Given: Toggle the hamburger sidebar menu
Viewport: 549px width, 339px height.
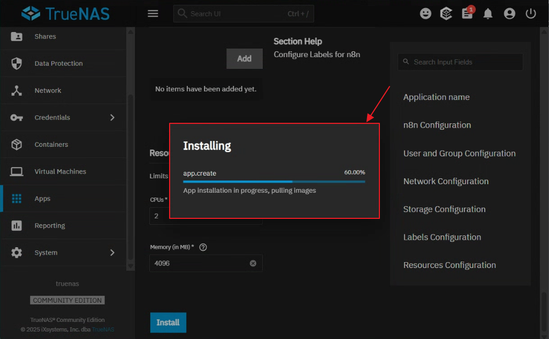Looking at the screenshot, I should click(x=152, y=14).
